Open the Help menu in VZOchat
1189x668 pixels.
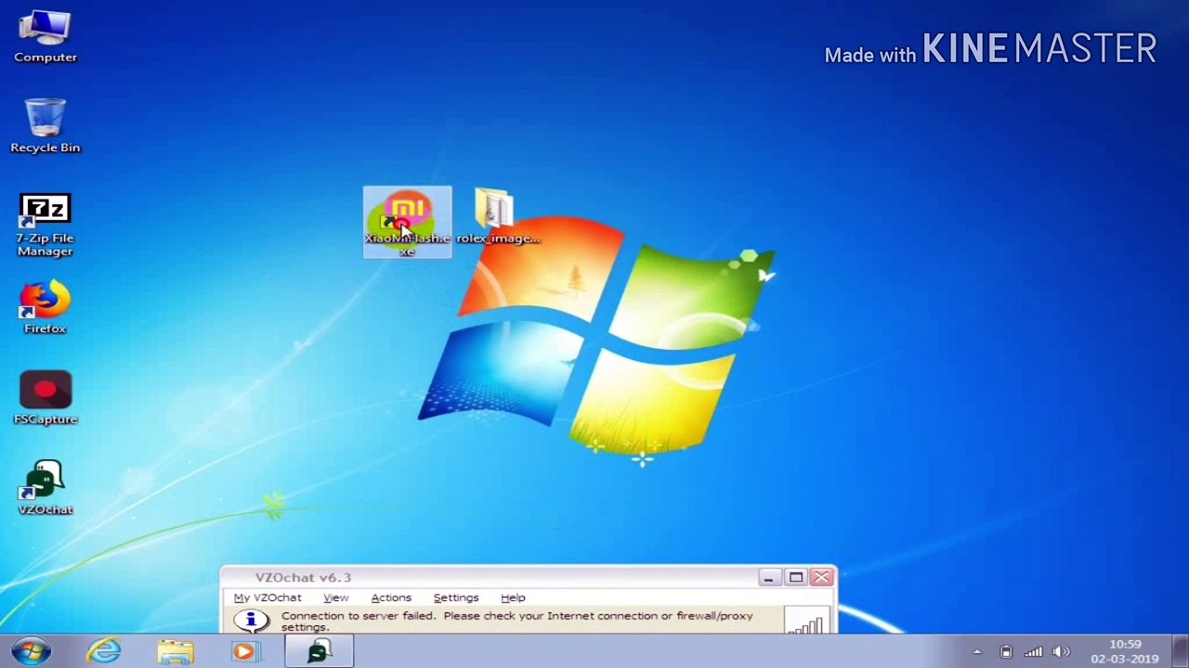[513, 597]
